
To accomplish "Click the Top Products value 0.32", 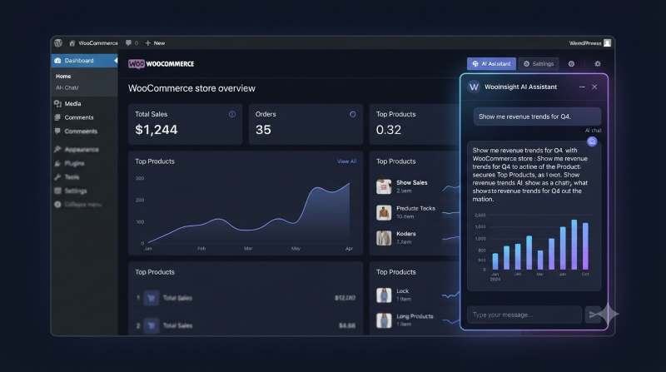I will 389,130.
